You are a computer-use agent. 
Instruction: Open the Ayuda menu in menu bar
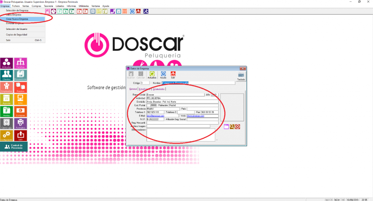[106, 6]
